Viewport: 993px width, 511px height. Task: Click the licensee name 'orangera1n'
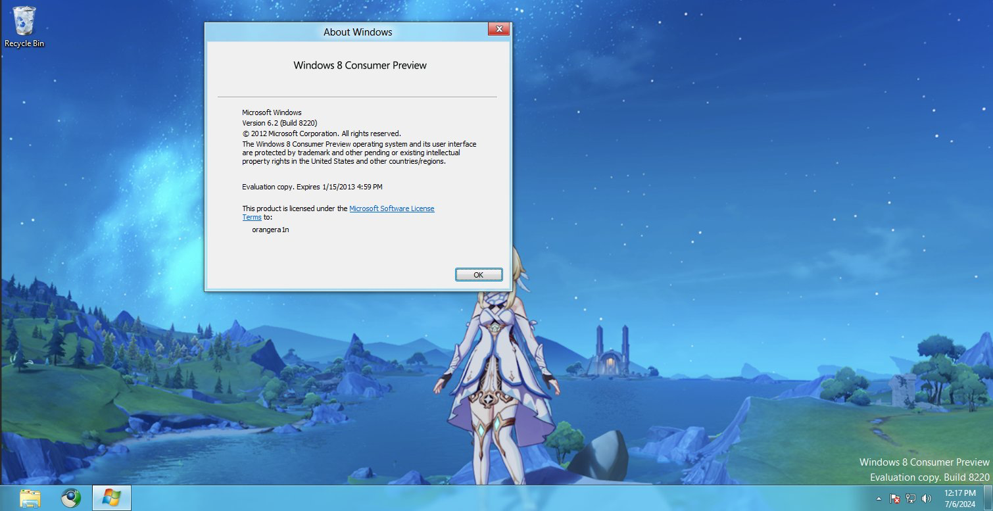tap(270, 230)
